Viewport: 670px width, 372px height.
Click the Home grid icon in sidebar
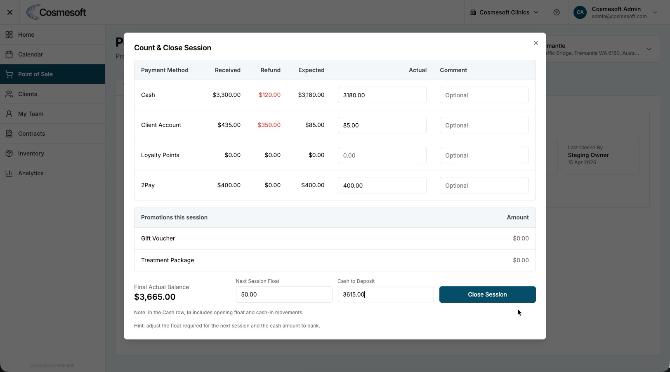(9, 35)
